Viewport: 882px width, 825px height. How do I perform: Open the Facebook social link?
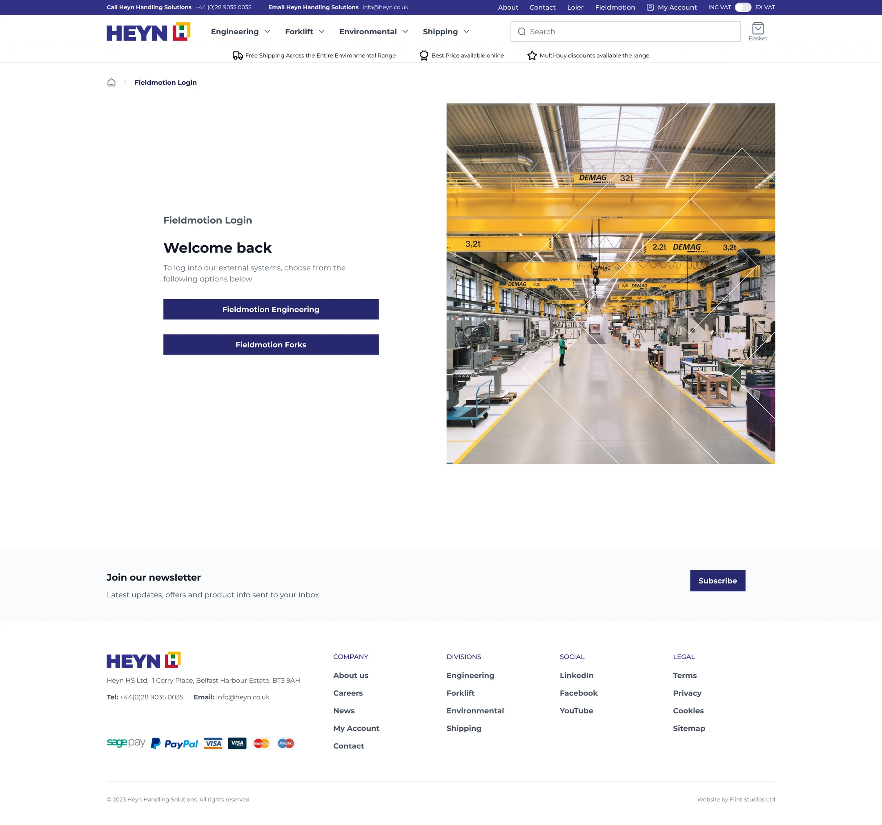point(579,693)
